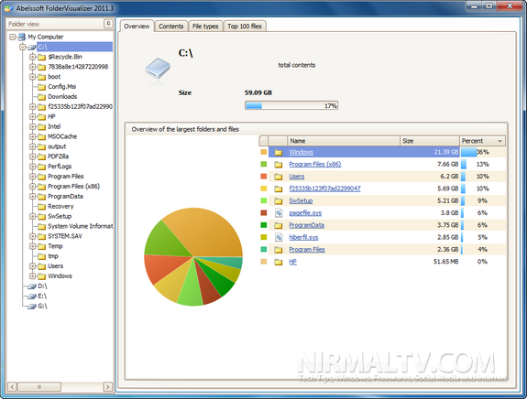This screenshot has height=399, width=527.
Task: Click the D:\ drive icon in tree
Action: [x=32, y=286]
